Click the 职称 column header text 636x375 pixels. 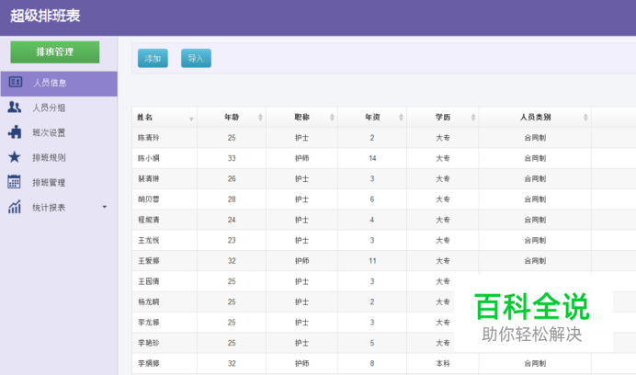click(301, 118)
